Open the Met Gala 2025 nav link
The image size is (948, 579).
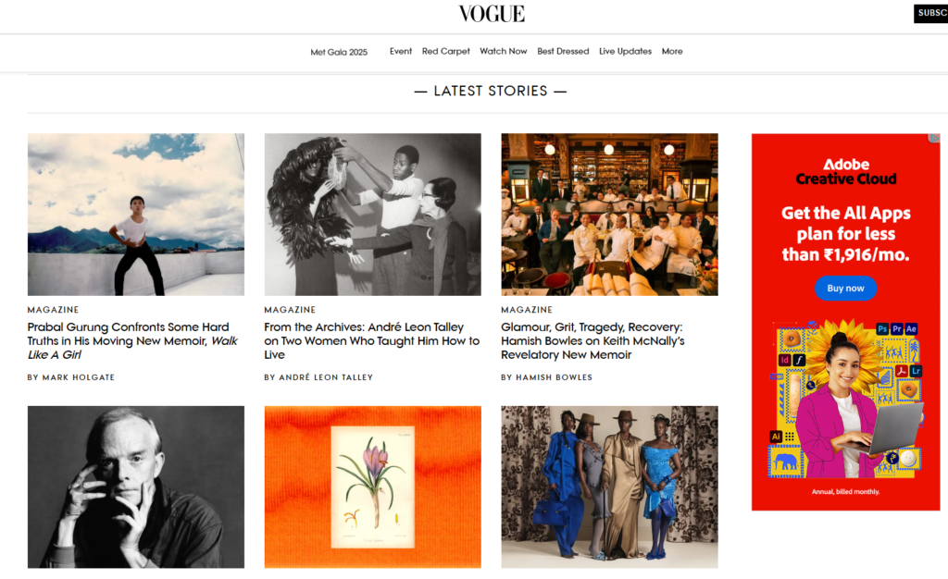click(339, 52)
